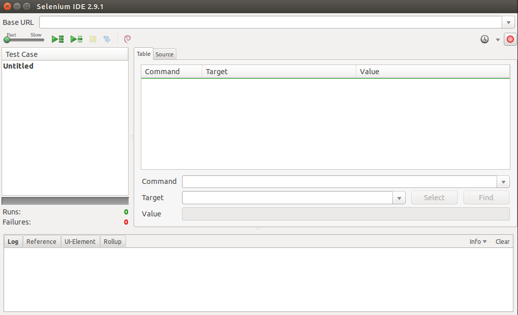Open the Reference tab
Screen dimensions: 518x315
[x=41, y=242]
